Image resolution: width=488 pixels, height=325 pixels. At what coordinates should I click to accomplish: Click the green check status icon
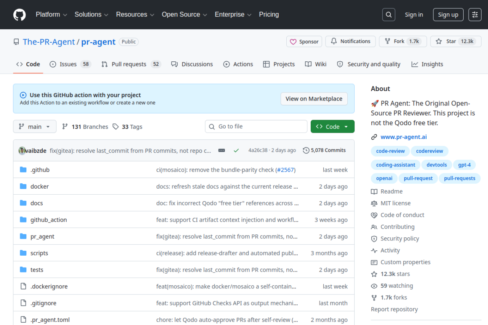coord(236,150)
